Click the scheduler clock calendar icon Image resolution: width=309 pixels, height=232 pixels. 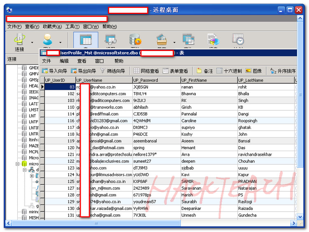[238, 40]
